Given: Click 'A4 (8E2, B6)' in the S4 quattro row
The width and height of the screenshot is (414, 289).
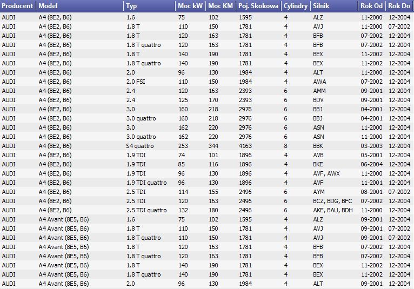Looking at the screenshot, I should pyautogui.click(x=55, y=146).
